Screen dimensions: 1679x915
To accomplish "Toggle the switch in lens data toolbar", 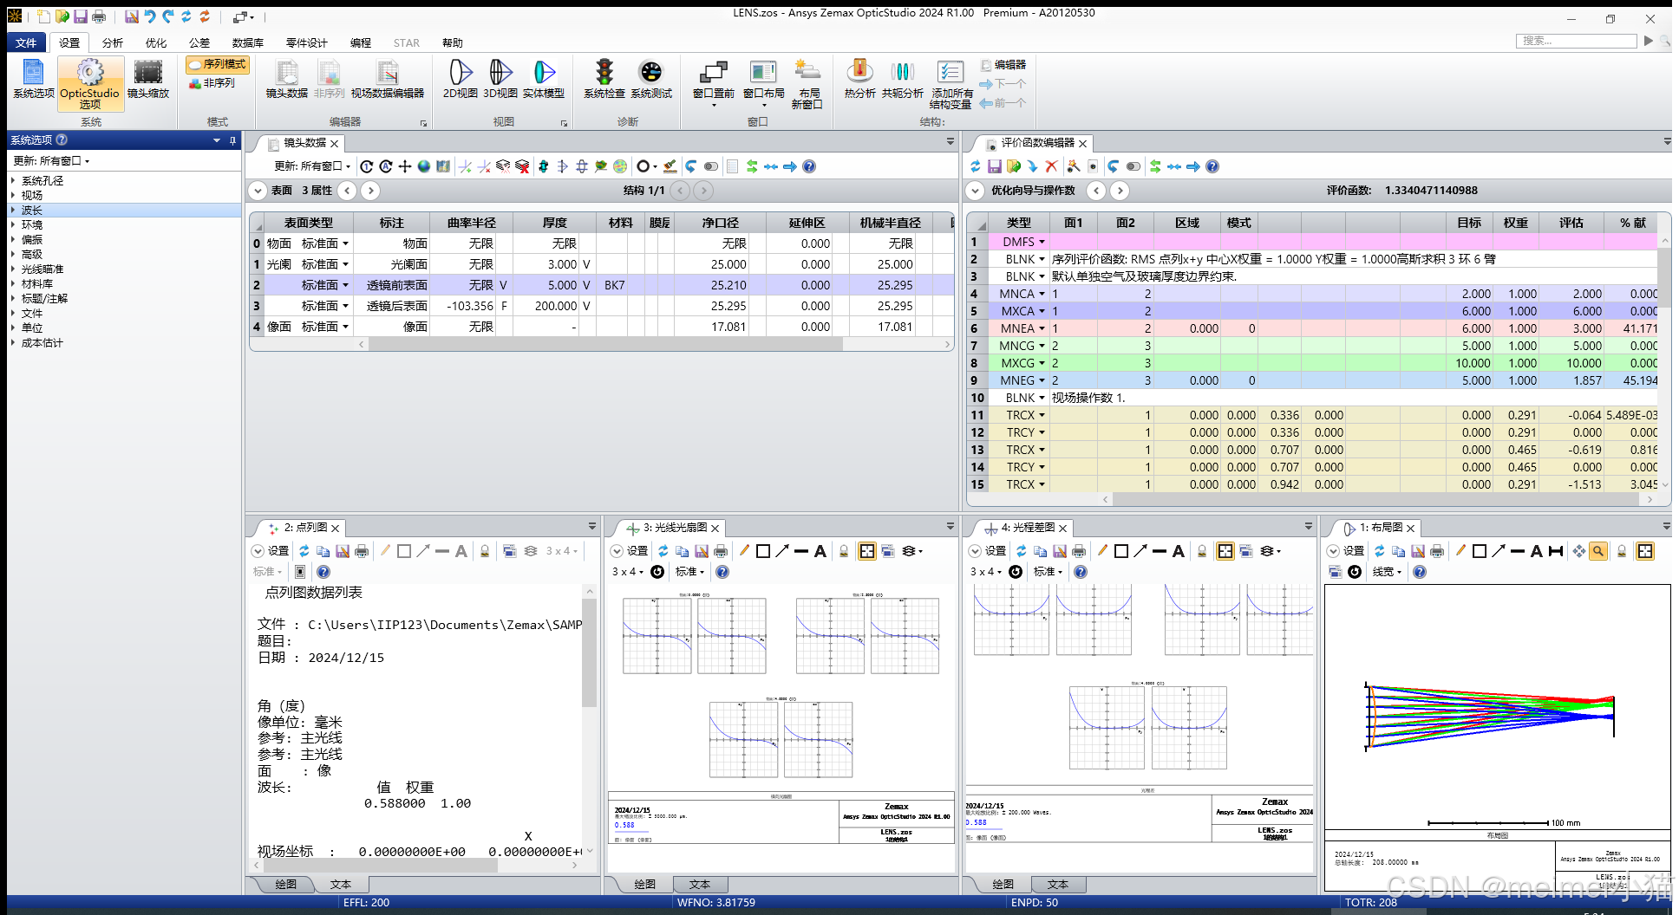I will click(711, 166).
